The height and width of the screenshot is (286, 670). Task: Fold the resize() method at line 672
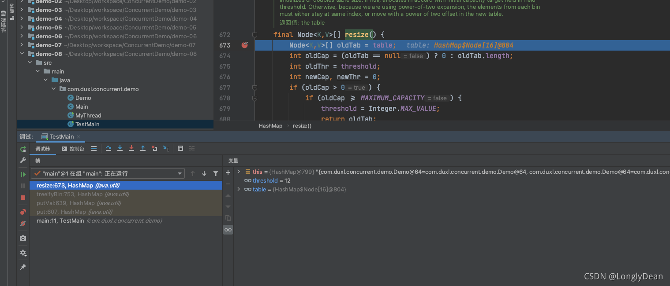(255, 34)
